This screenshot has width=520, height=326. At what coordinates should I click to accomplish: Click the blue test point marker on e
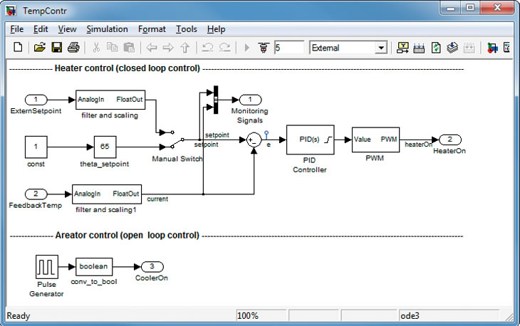point(266,135)
